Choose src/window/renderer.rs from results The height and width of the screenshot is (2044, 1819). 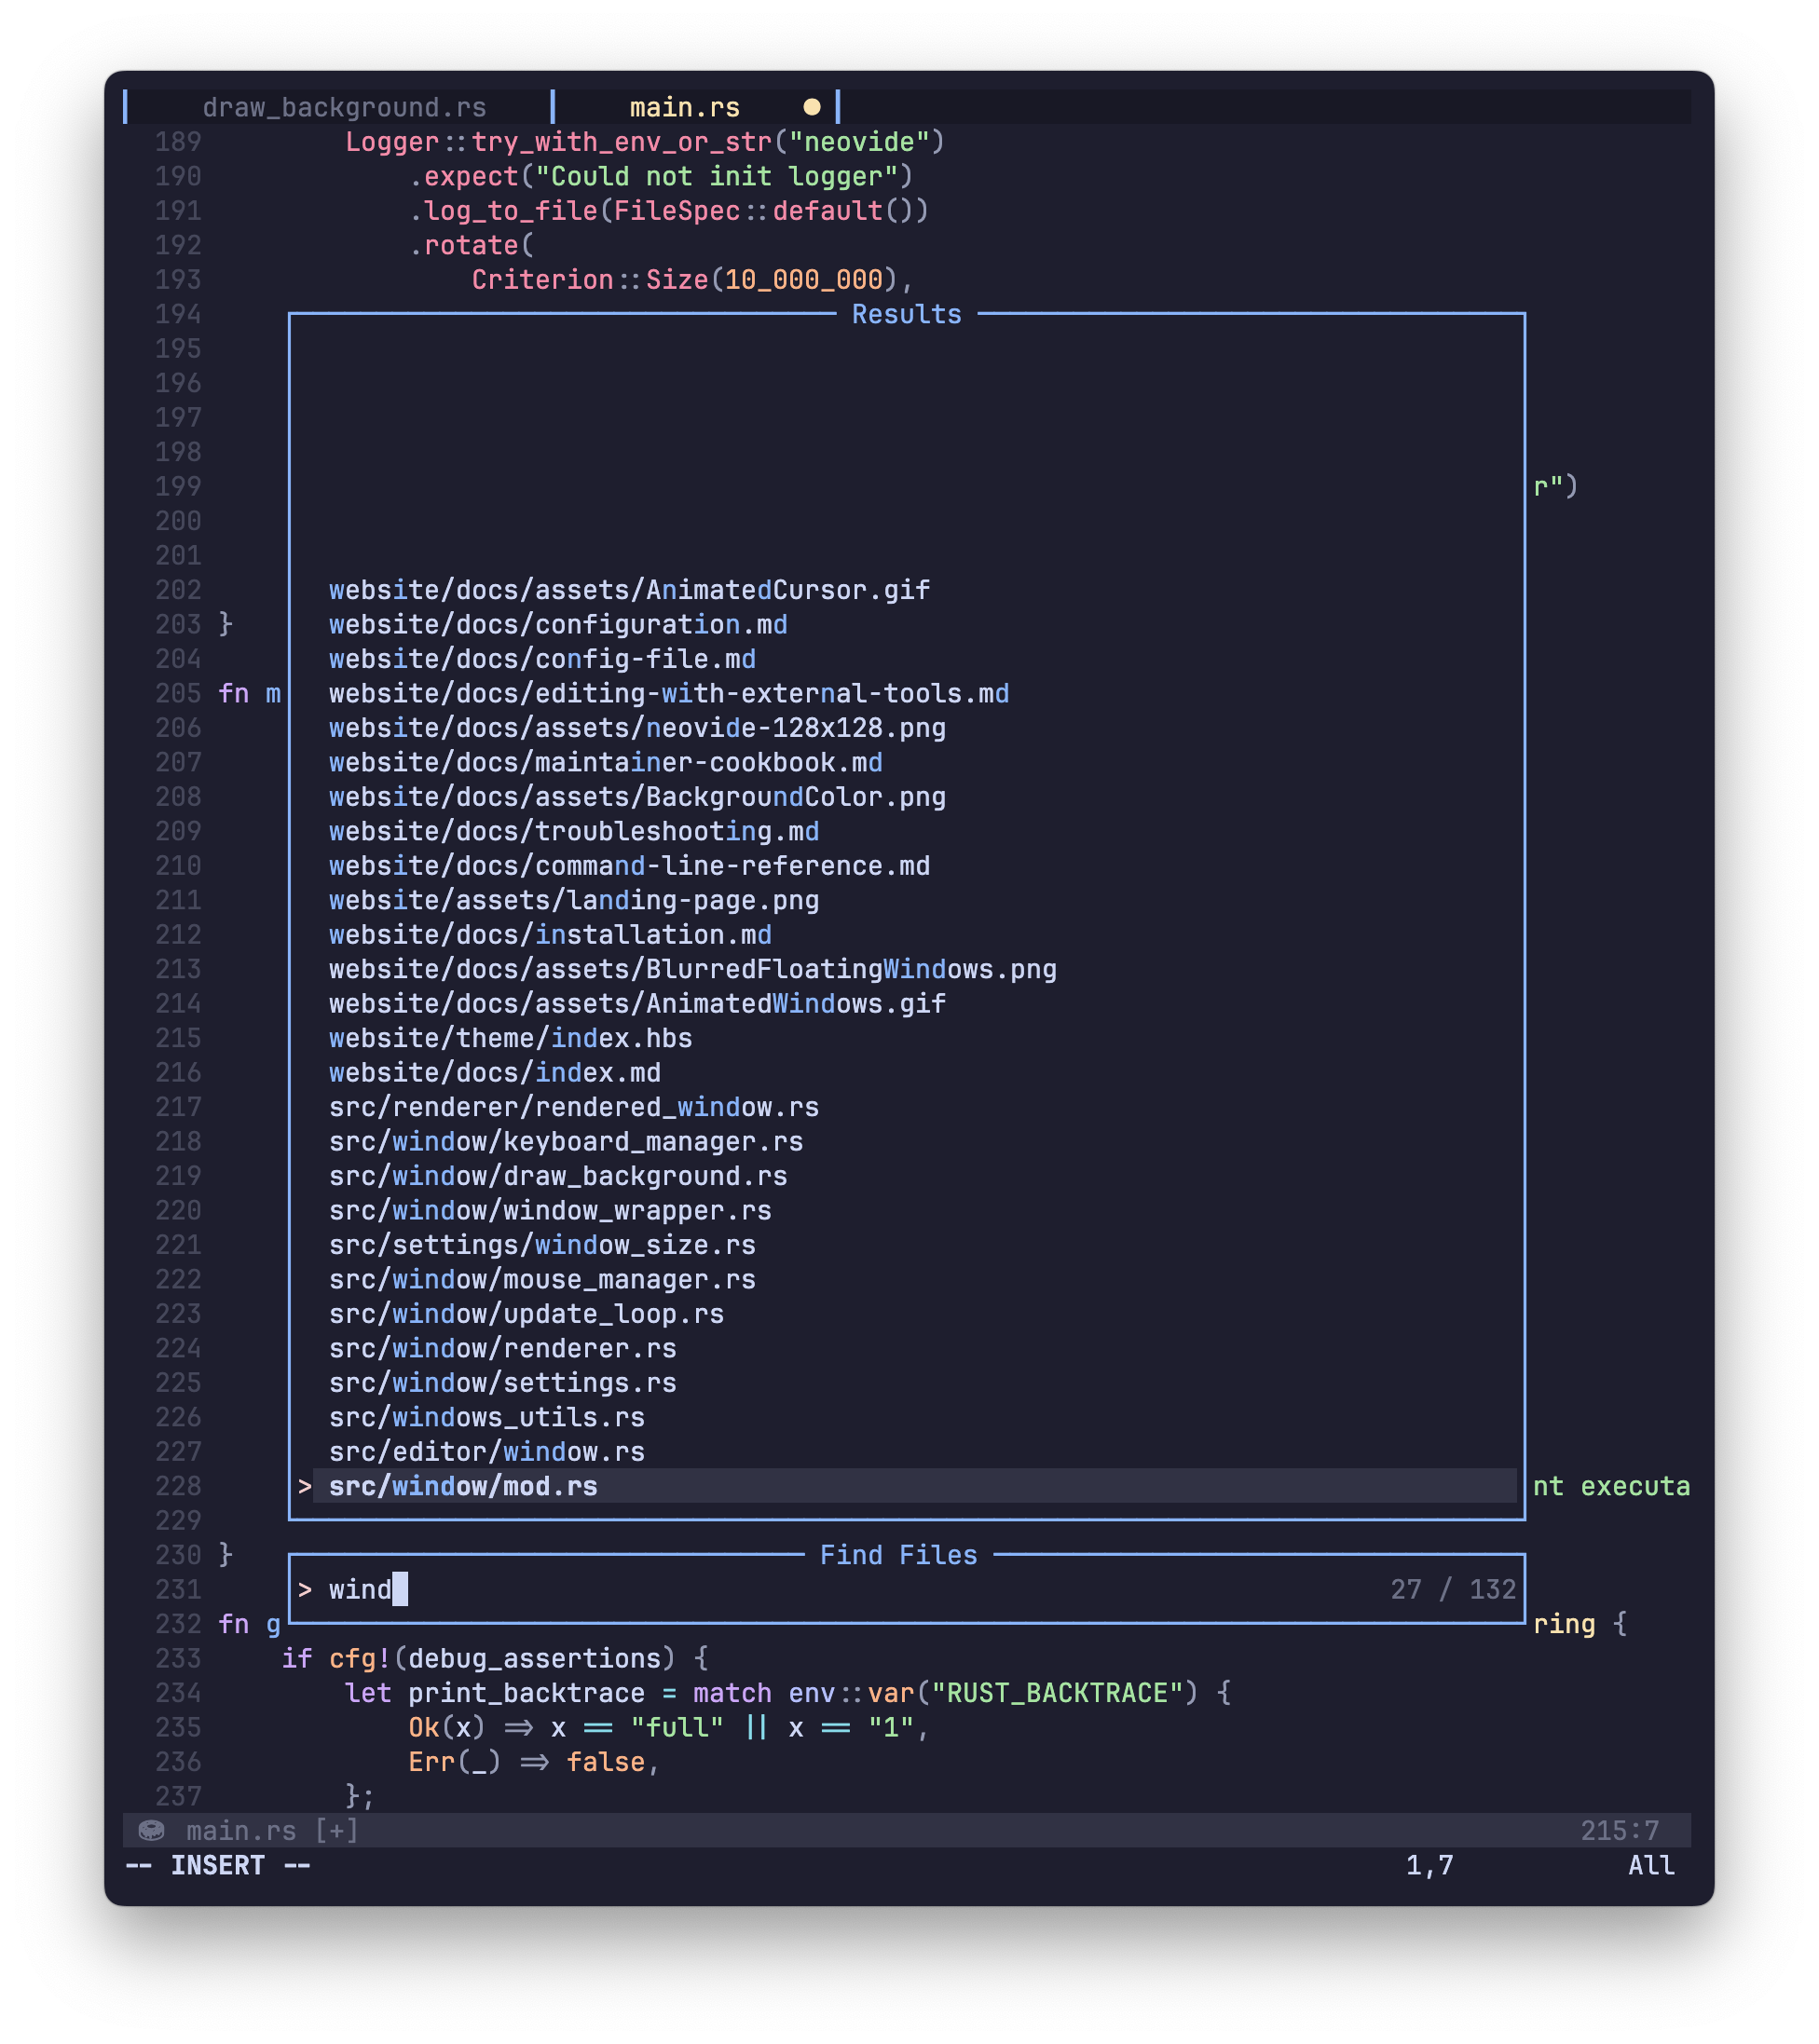[502, 1348]
